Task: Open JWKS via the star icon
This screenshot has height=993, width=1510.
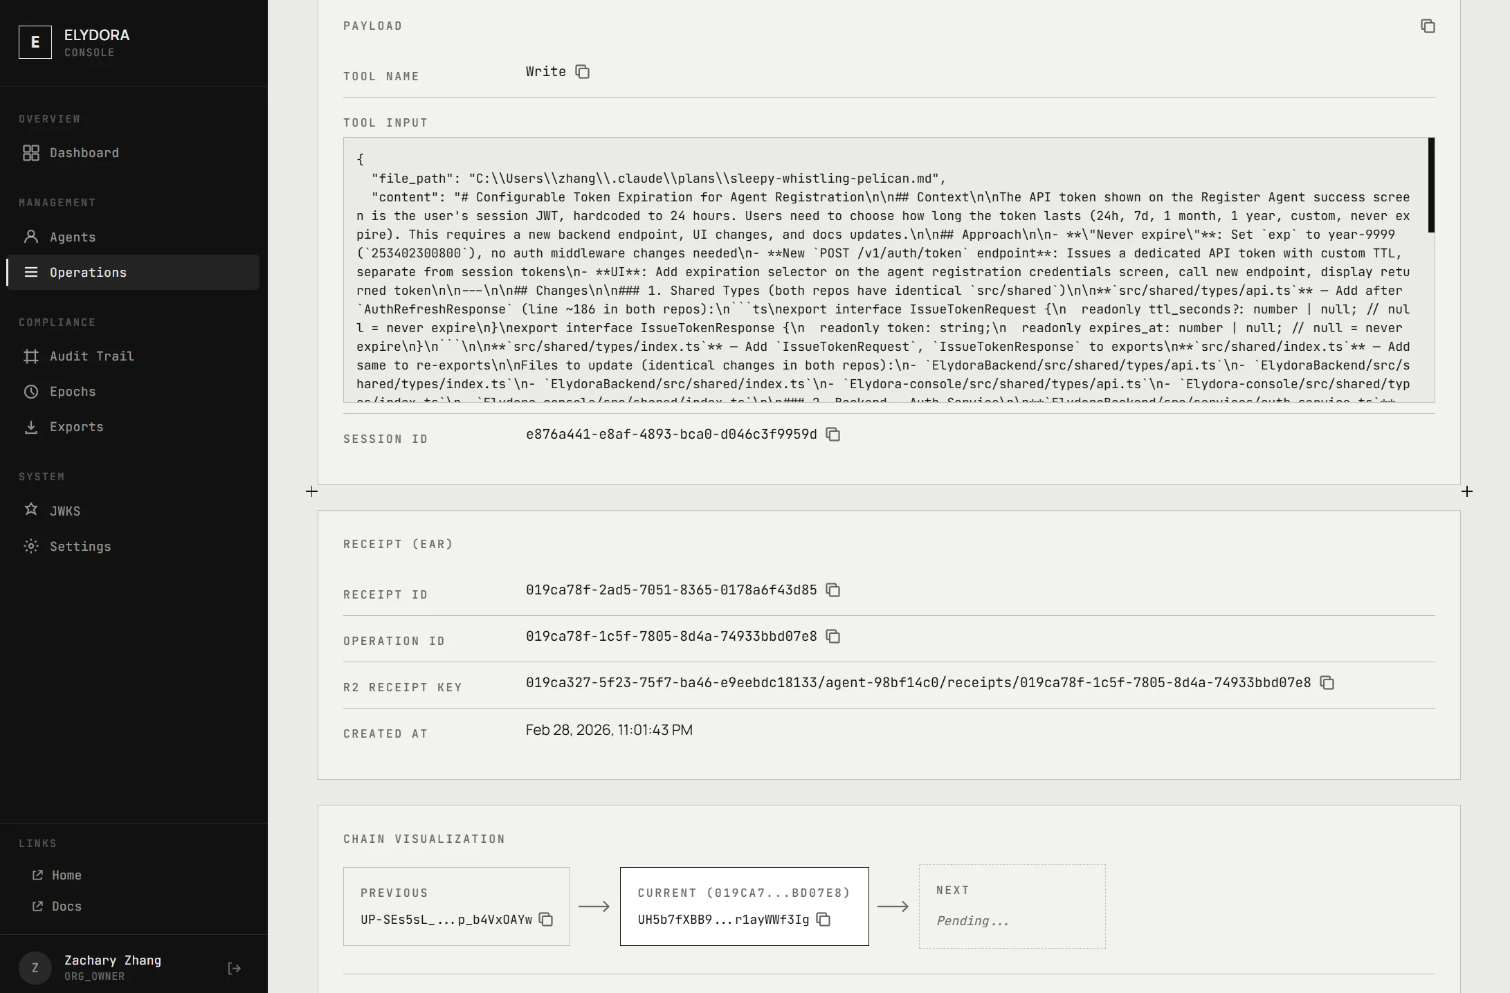Action: coord(31,511)
